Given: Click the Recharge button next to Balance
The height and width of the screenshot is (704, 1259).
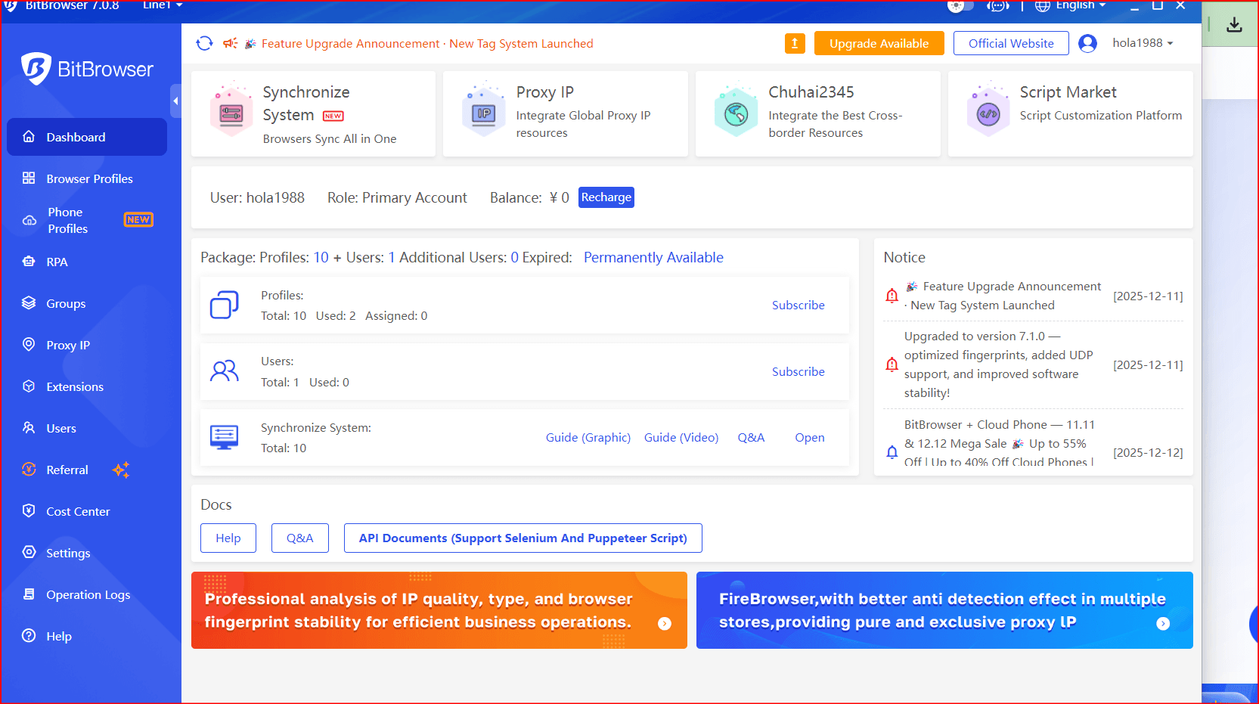Looking at the screenshot, I should click(x=606, y=197).
